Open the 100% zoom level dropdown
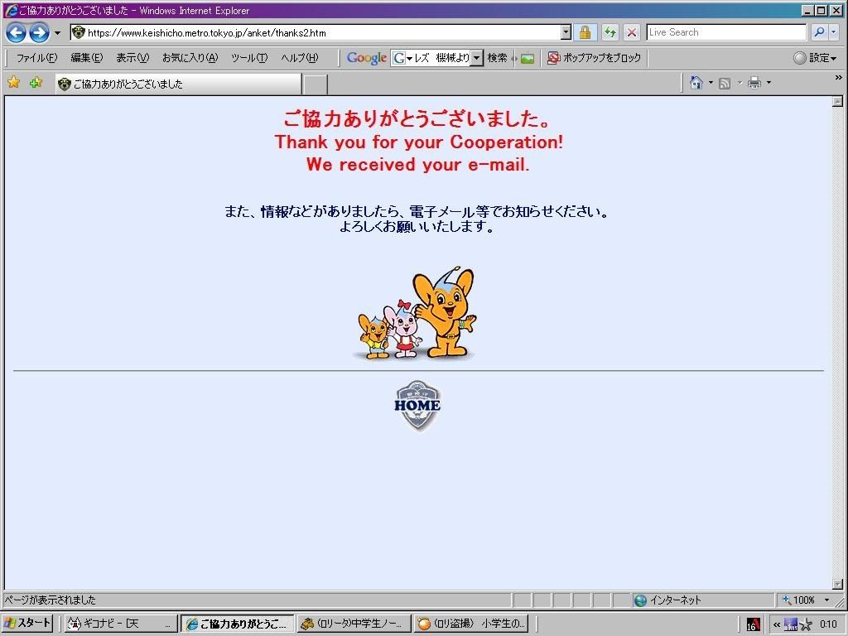848x636 pixels. tap(807, 600)
